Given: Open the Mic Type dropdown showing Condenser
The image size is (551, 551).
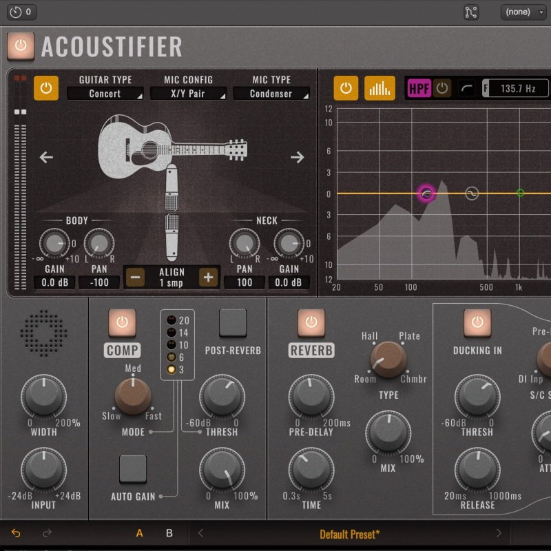Looking at the screenshot, I should [271, 94].
